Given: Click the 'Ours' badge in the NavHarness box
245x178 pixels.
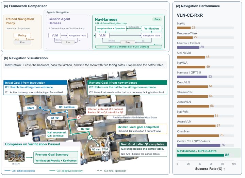Looking at the screenshot, I should [157, 19].
